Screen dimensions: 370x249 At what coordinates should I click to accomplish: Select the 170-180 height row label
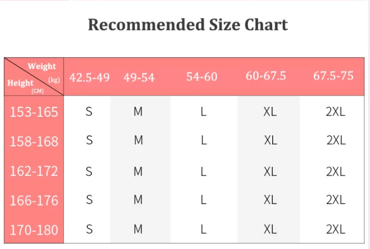(x=34, y=230)
